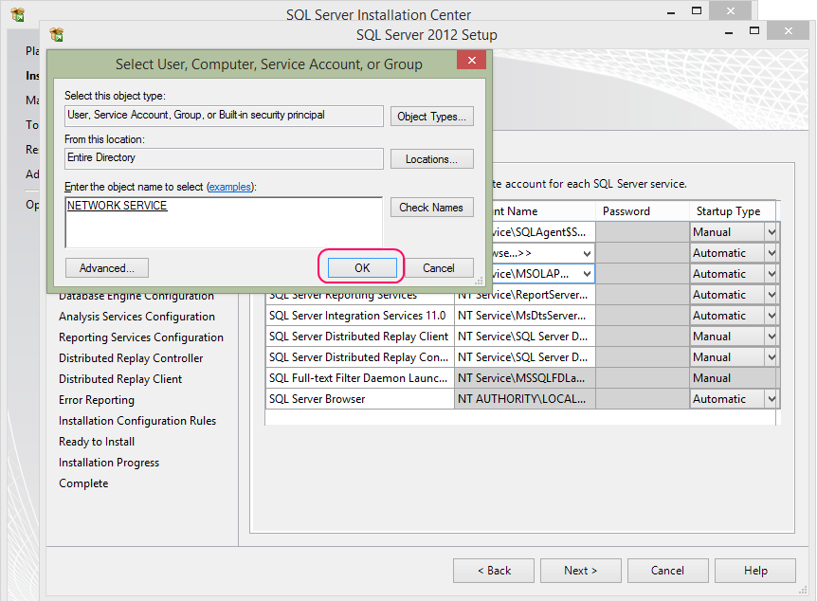Expand Startup Type dropdown for the Browse row
The image size is (817, 601).
tap(772, 253)
